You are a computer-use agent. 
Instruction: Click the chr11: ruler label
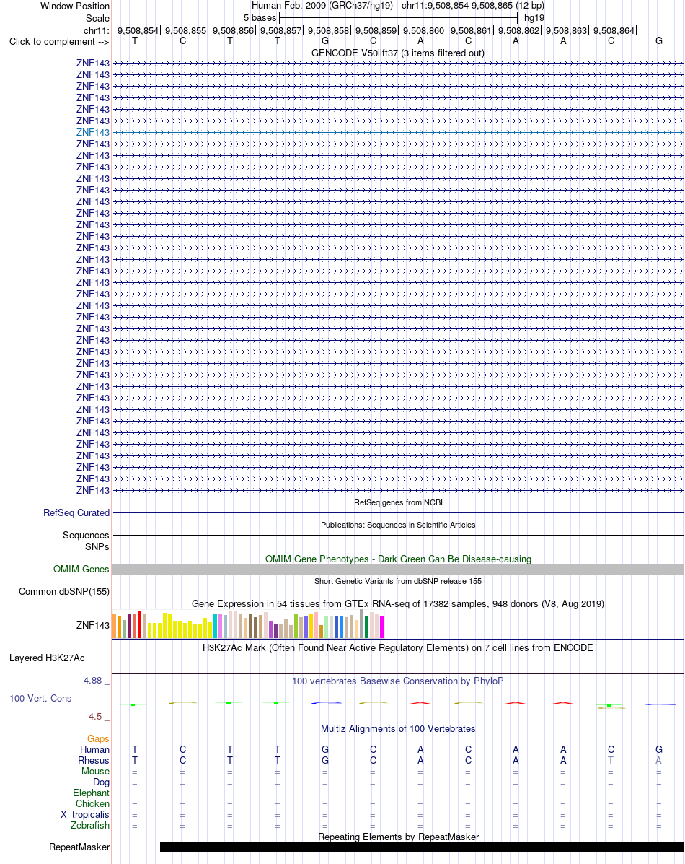97,31
